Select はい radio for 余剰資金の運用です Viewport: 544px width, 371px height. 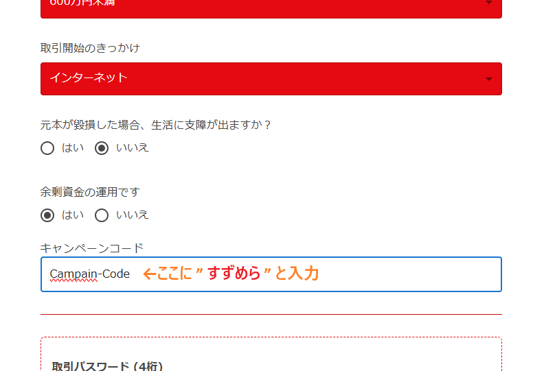(47, 215)
